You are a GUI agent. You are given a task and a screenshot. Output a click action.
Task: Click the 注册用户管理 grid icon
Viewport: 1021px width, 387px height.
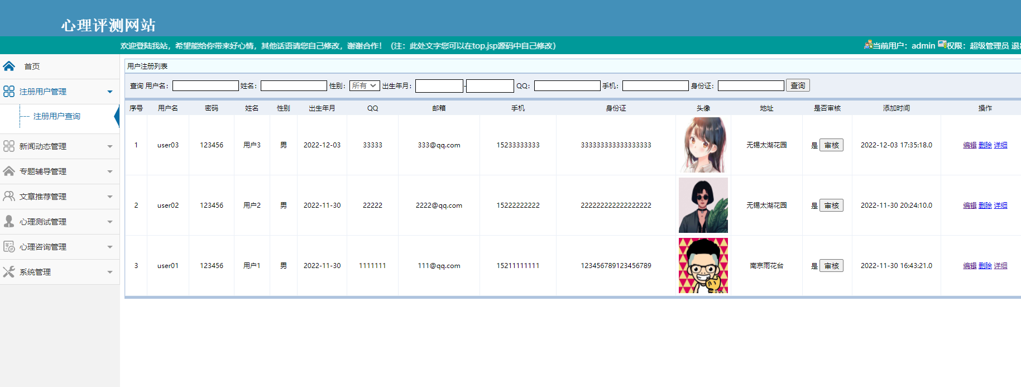coord(9,92)
